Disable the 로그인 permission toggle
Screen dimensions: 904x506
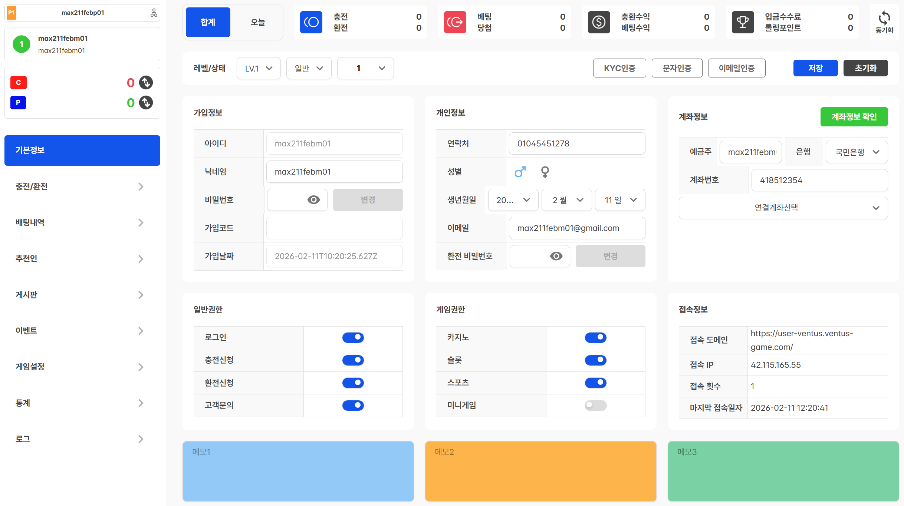coord(353,337)
